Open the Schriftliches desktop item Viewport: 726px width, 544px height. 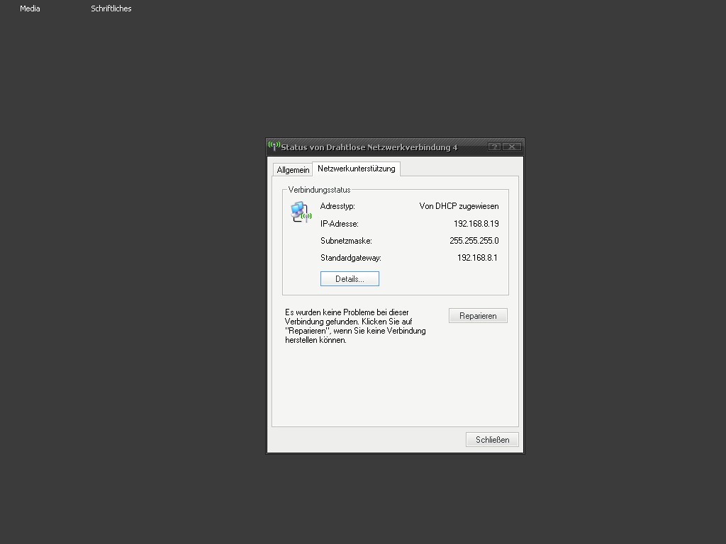click(111, 8)
